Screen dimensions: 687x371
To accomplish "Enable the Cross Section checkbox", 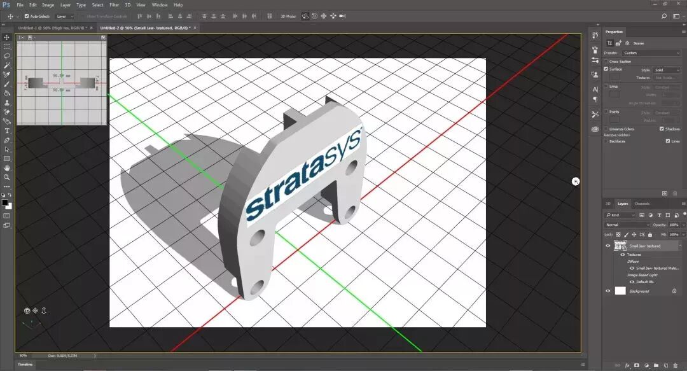I will [x=606, y=61].
